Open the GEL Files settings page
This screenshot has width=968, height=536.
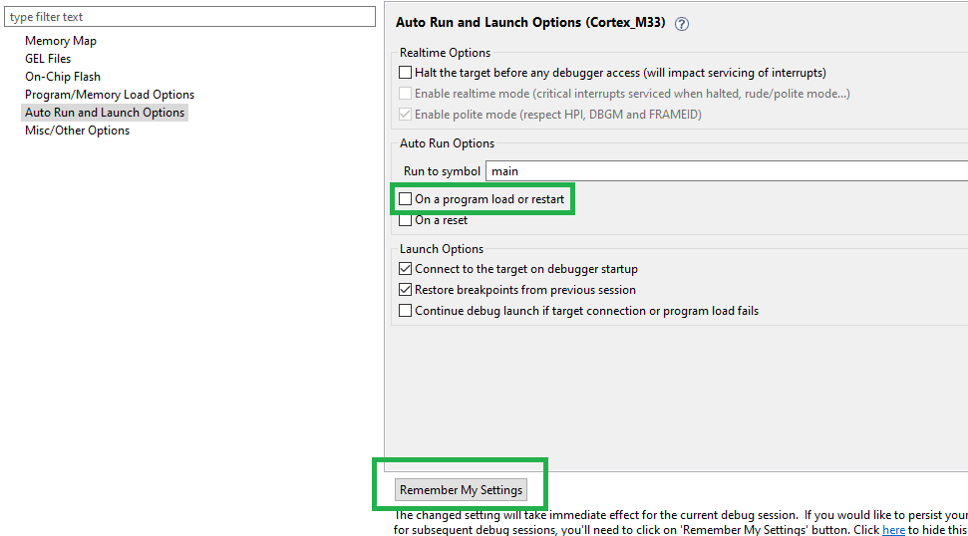tap(48, 59)
